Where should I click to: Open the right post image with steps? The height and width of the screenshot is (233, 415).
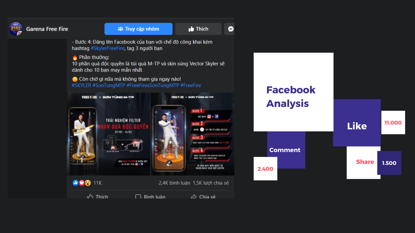point(192,134)
